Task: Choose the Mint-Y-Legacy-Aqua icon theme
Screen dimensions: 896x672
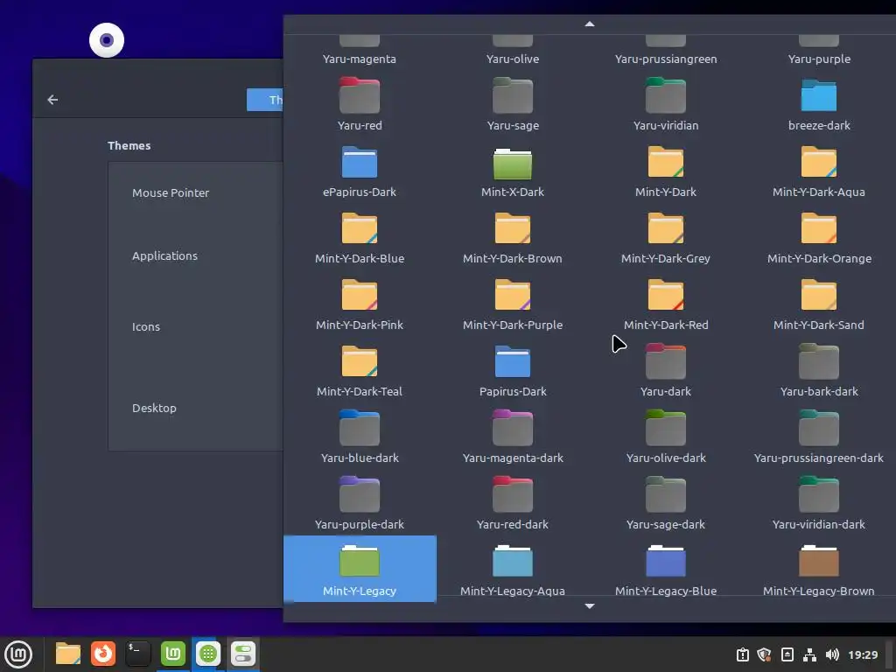Action: coord(513,569)
